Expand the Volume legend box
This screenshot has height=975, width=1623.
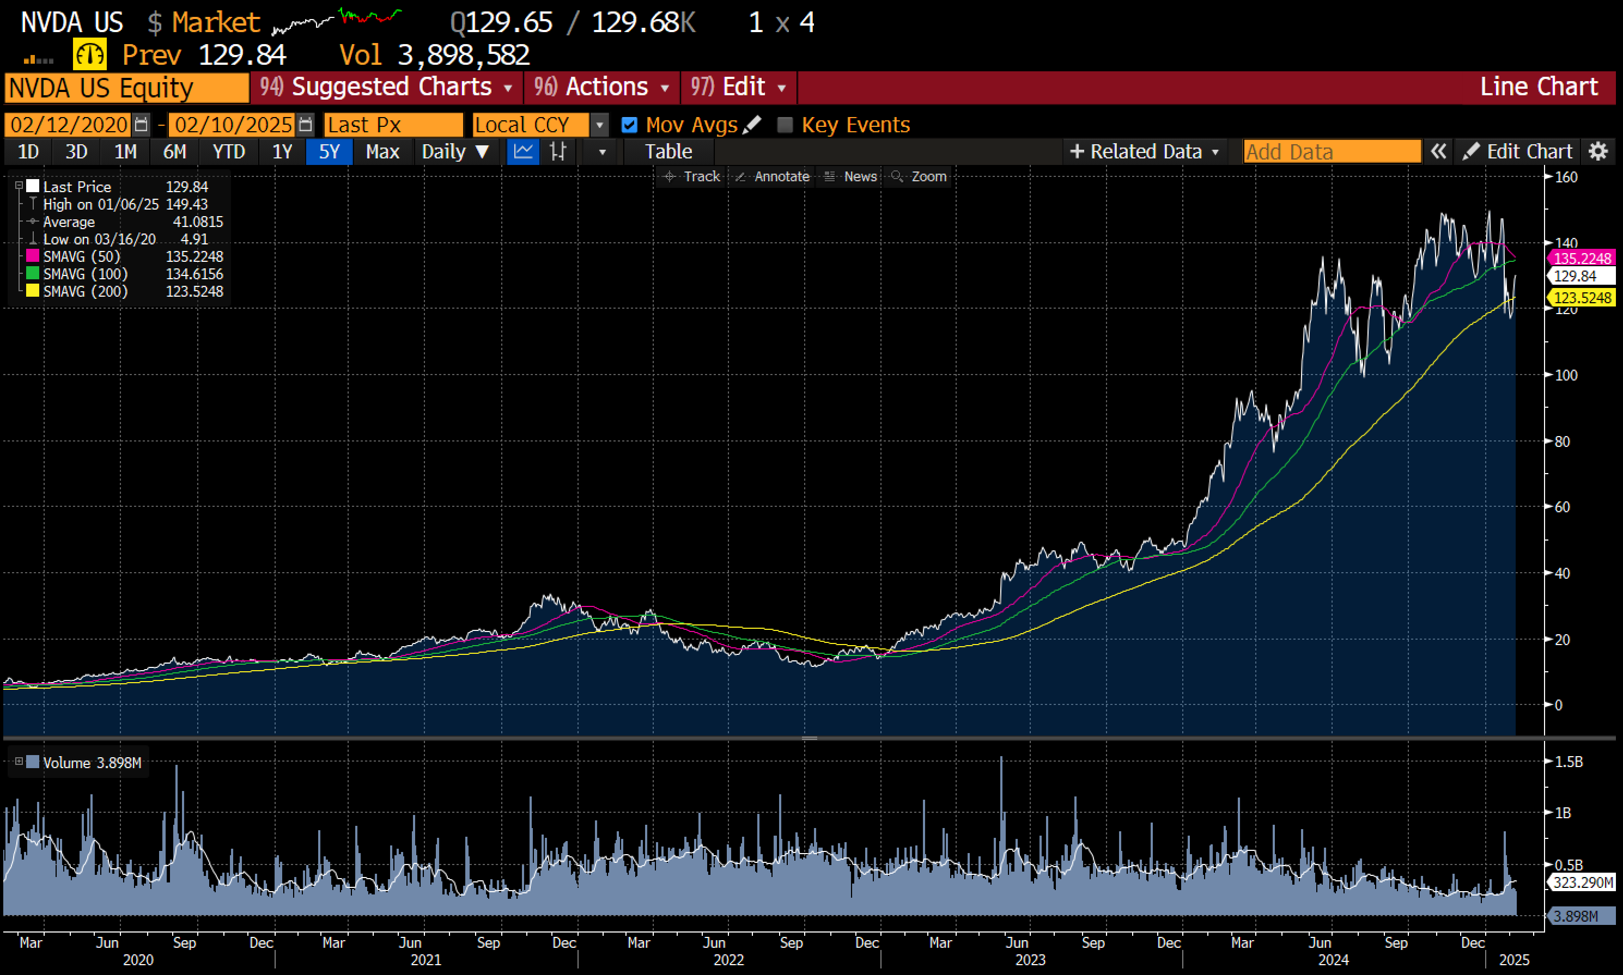point(19,762)
